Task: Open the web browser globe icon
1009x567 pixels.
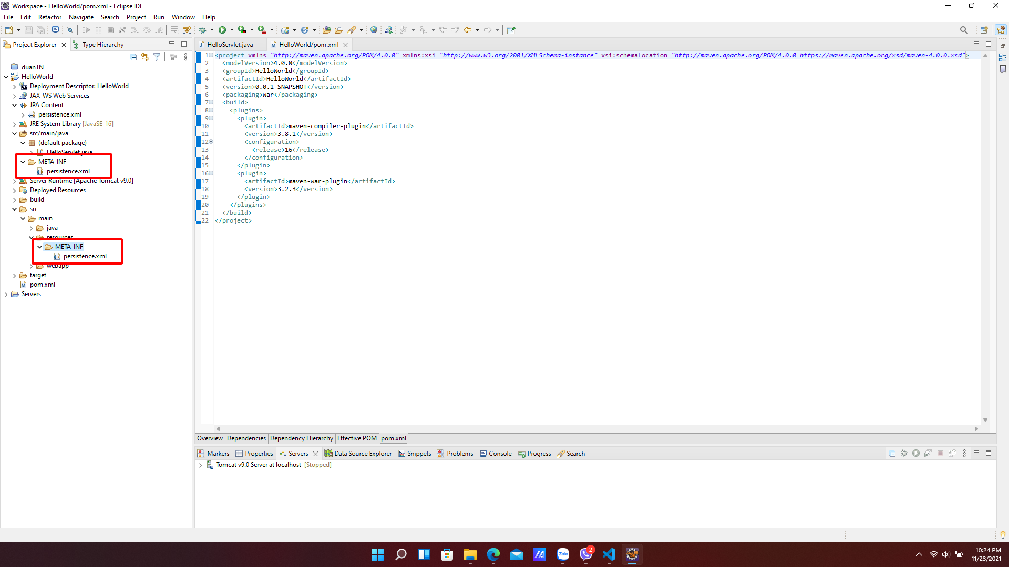Action: click(374, 30)
